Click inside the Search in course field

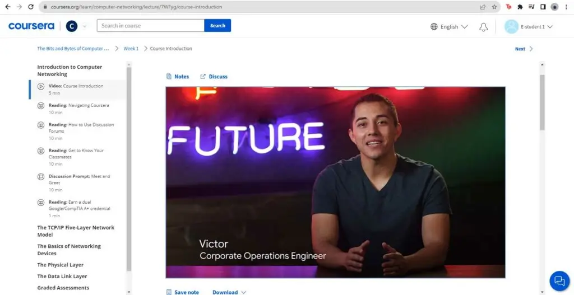[x=150, y=26]
